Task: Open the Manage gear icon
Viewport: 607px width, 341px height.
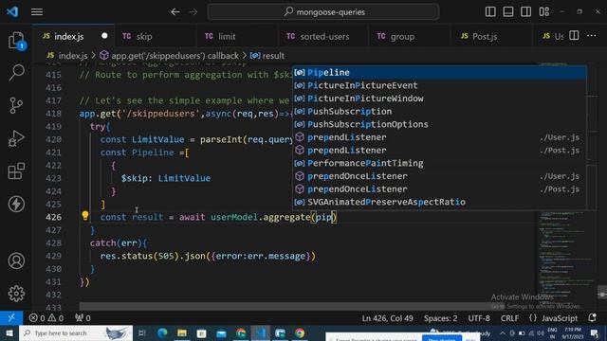Action: [x=16, y=294]
